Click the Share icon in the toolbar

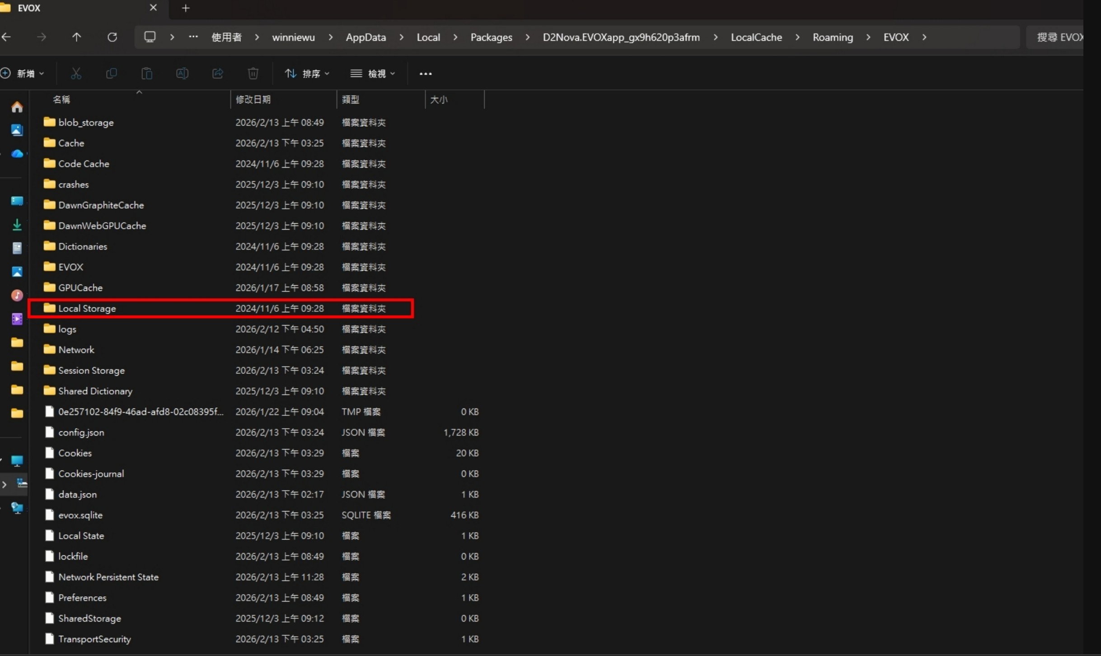click(218, 73)
